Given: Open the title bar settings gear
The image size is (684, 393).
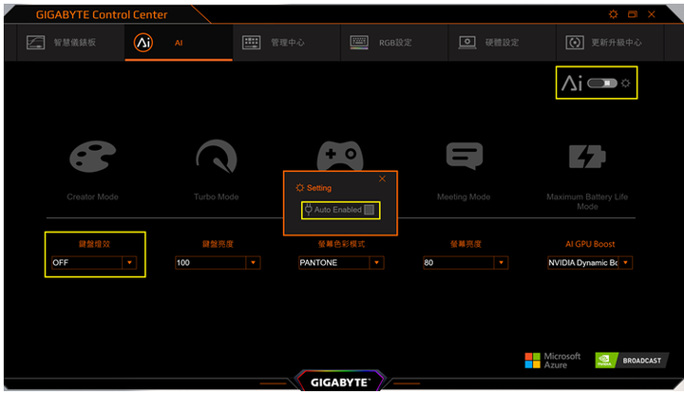Looking at the screenshot, I should (614, 14).
